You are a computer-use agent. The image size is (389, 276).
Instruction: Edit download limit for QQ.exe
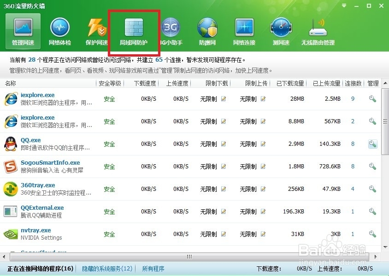(224, 144)
